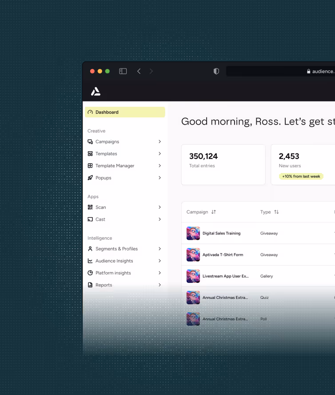Expand the Platform insights chevron
Viewport: 335px width, 395px height.
coord(160,273)
